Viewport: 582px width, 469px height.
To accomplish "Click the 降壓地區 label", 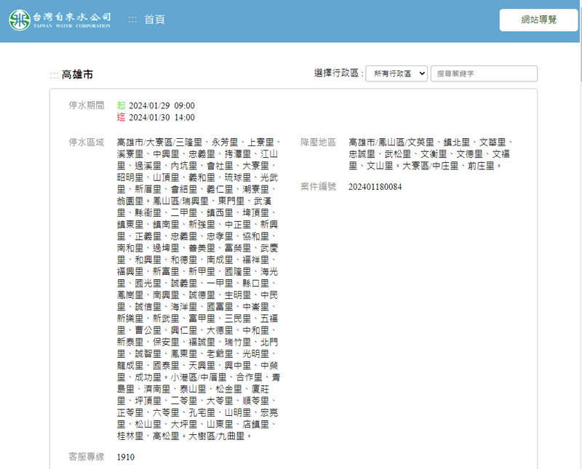I will click(x=319, y=142).
